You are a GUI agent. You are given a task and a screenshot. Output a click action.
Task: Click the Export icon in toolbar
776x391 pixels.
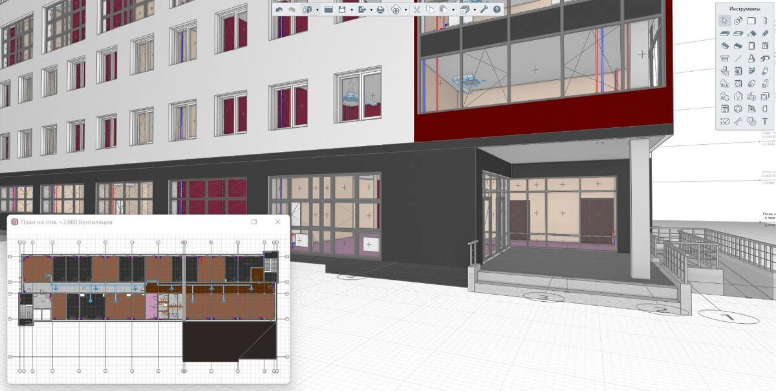pos(362,10)
